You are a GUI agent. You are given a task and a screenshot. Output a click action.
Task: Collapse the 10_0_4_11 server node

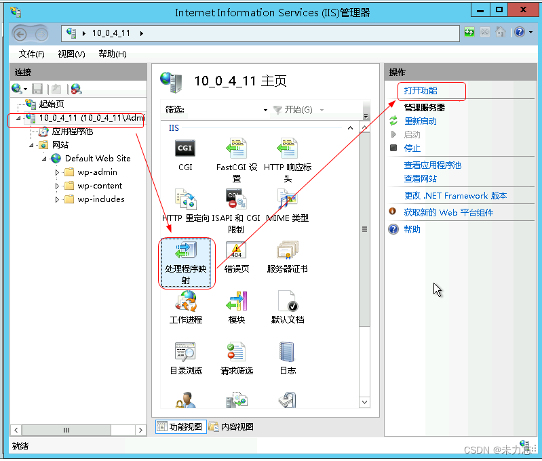[x=18, y=118]
